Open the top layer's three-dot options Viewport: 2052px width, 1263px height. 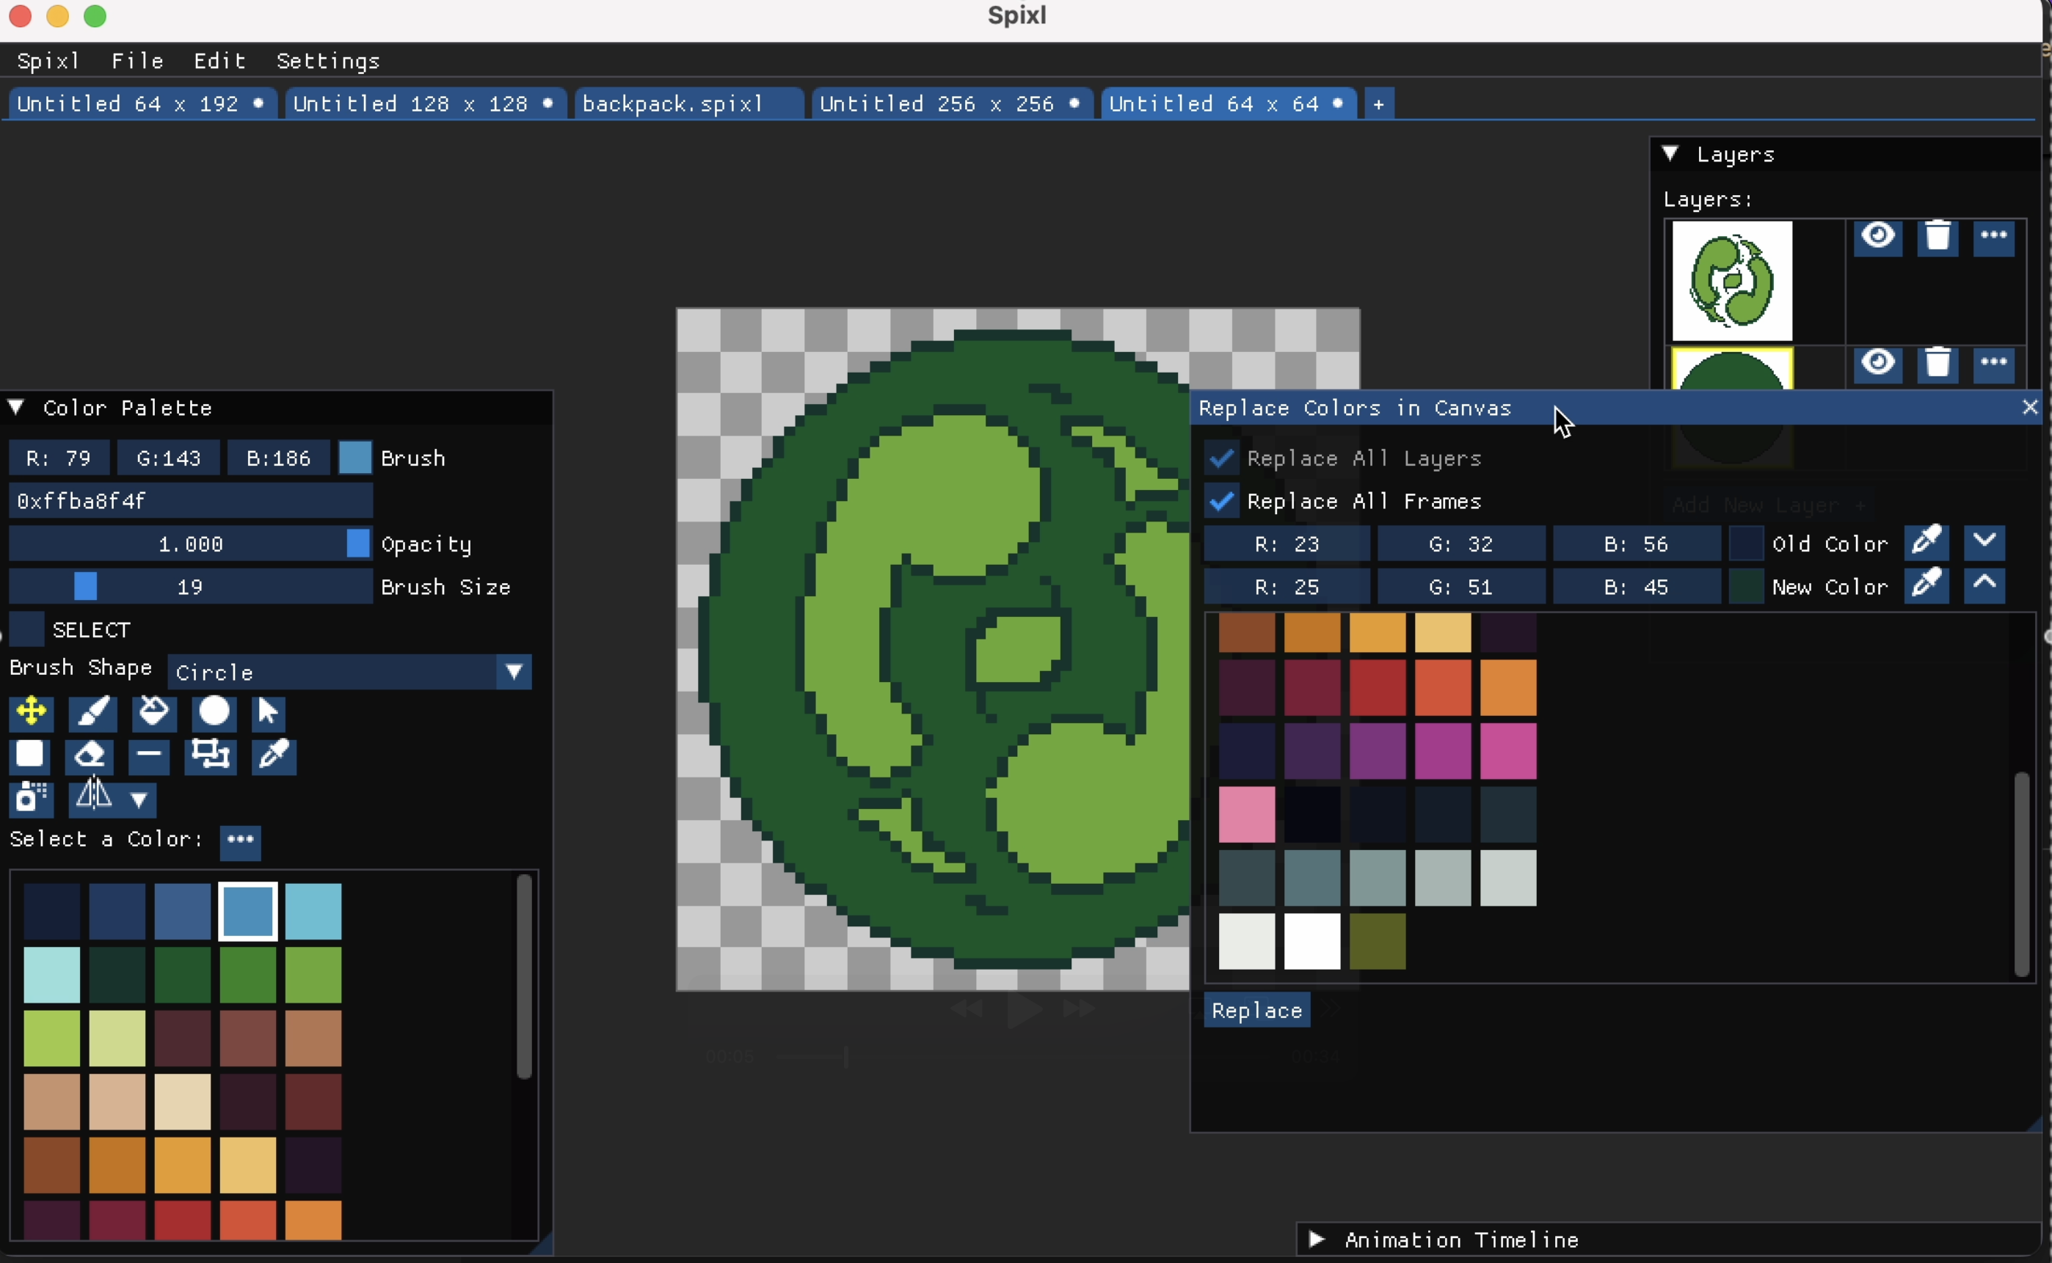tap(1993, 237)
